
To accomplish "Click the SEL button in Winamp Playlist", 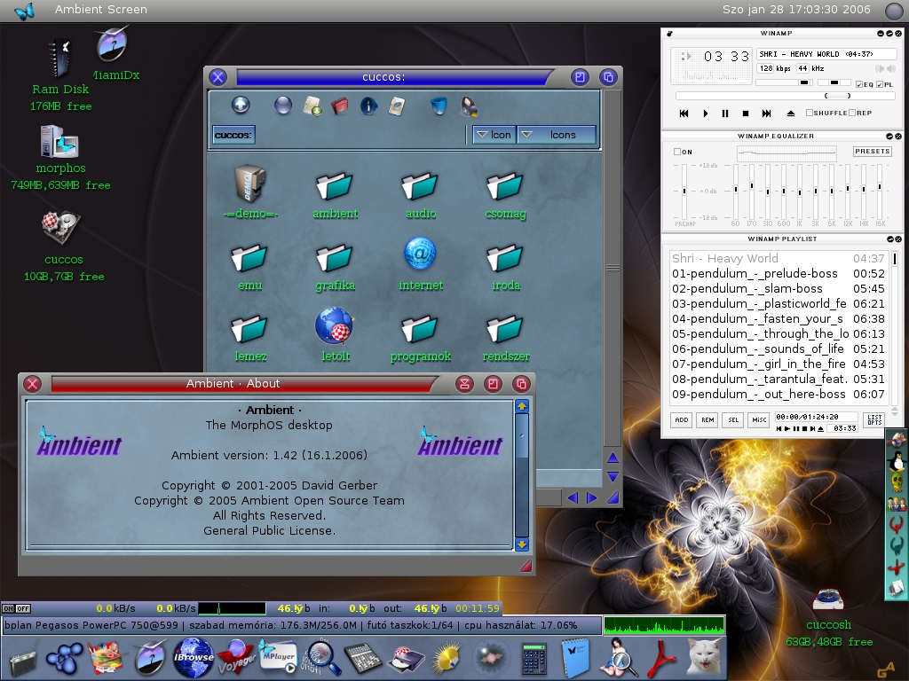I will (x=733, y=419).
